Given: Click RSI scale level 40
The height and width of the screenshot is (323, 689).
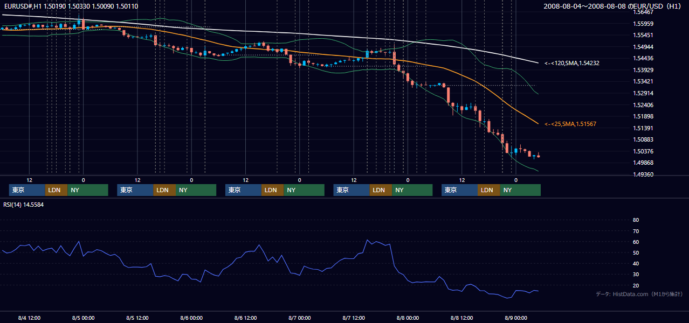Looking at the screenshot, I should tap(636, 264).
